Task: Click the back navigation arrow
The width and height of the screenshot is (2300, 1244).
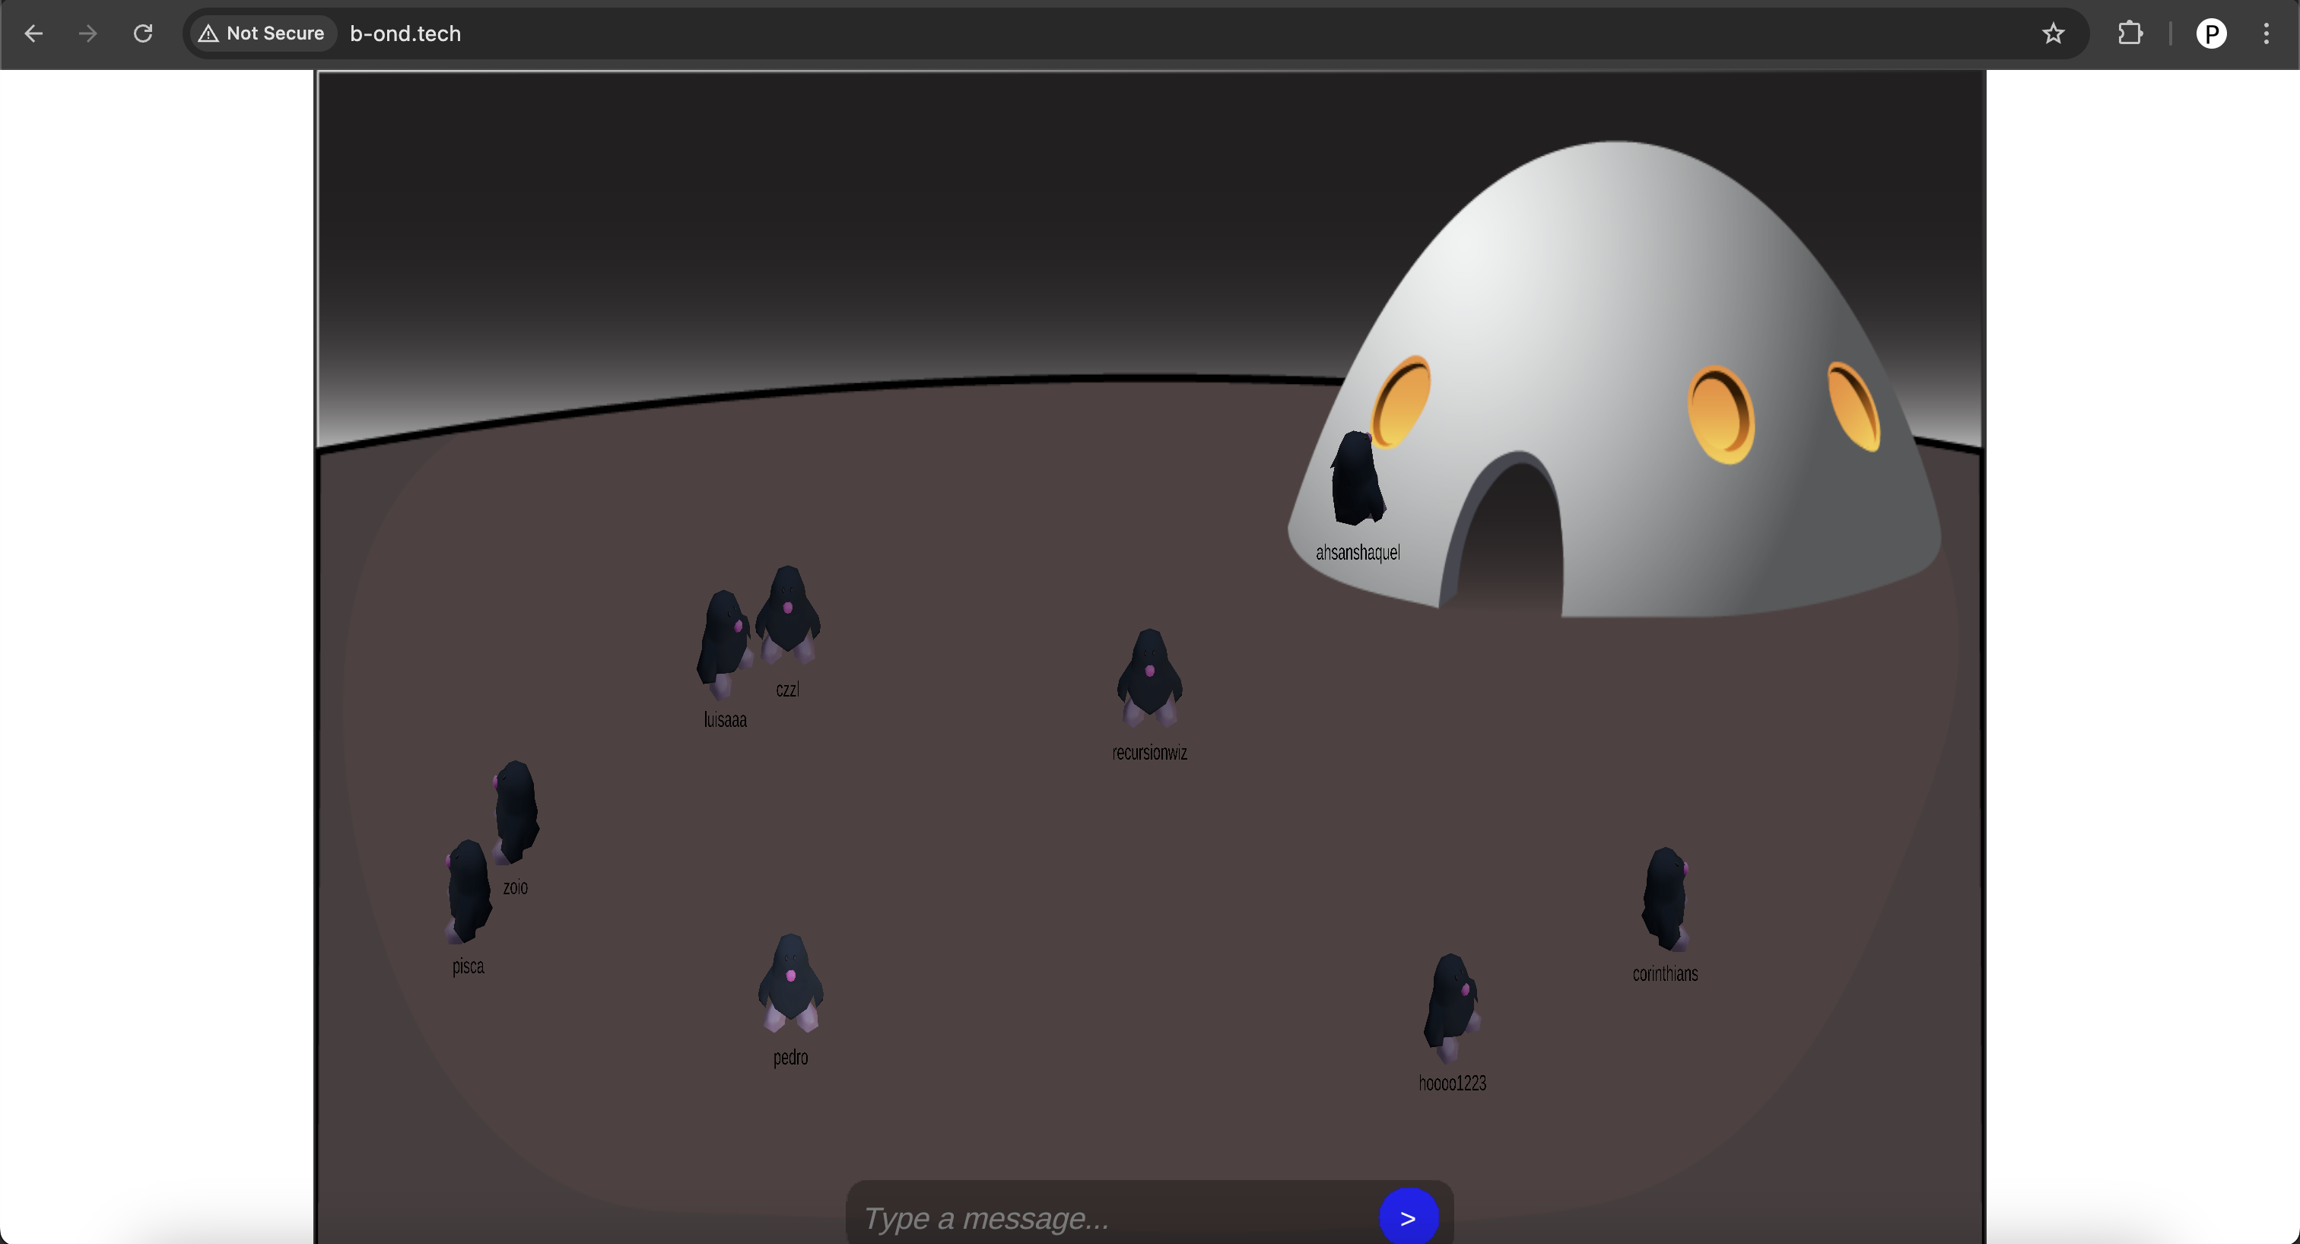Action: 33,33
